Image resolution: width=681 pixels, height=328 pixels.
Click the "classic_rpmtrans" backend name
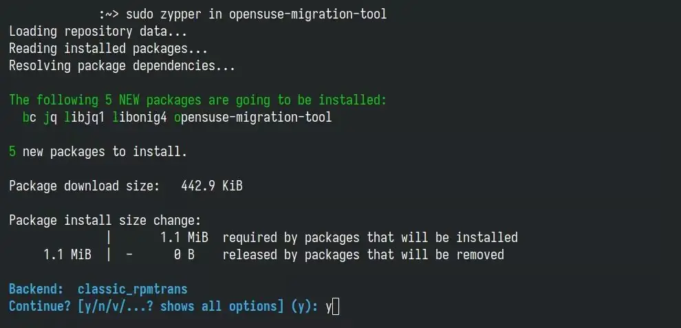tap(132, 289)
